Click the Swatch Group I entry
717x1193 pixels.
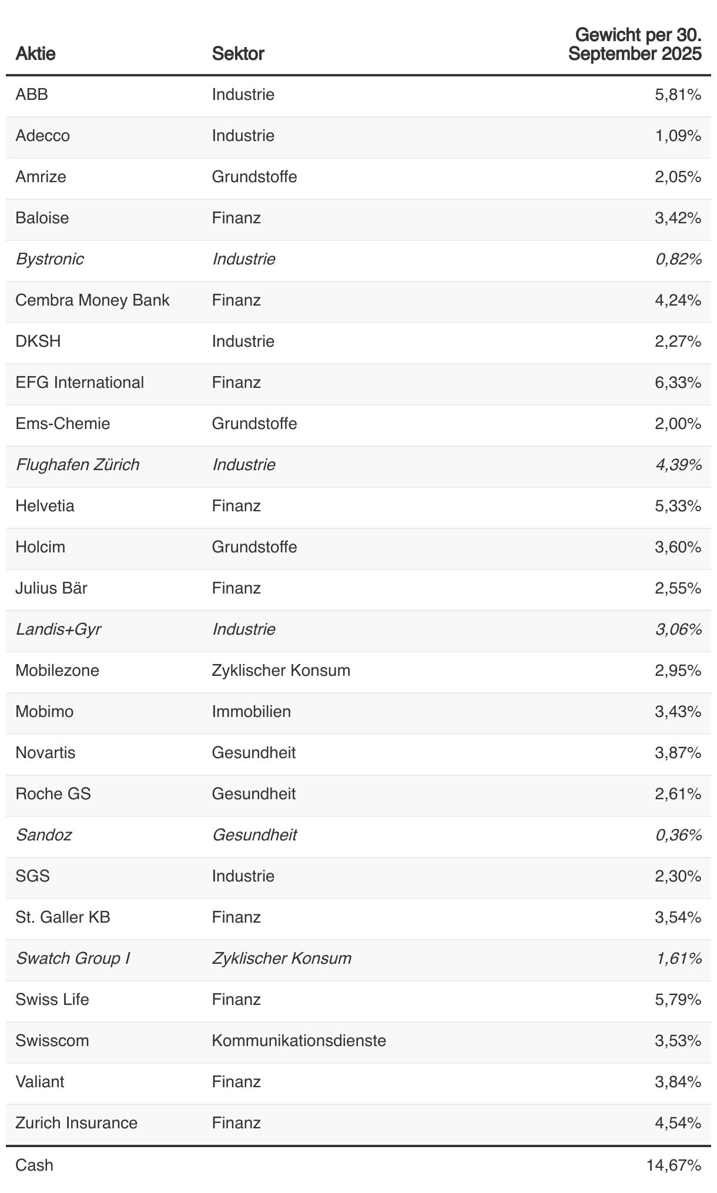click(73, 959)
